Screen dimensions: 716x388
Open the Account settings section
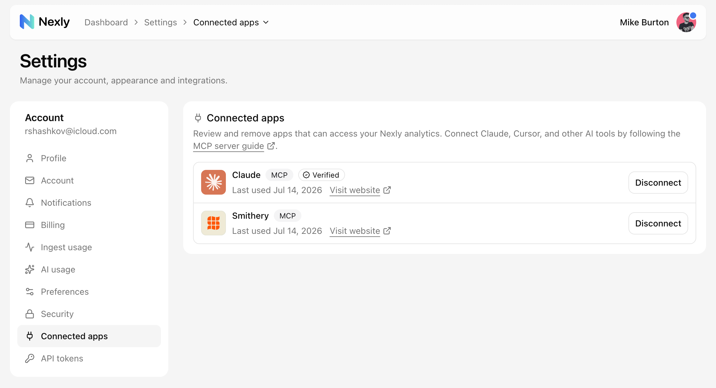tap(89, 180)
